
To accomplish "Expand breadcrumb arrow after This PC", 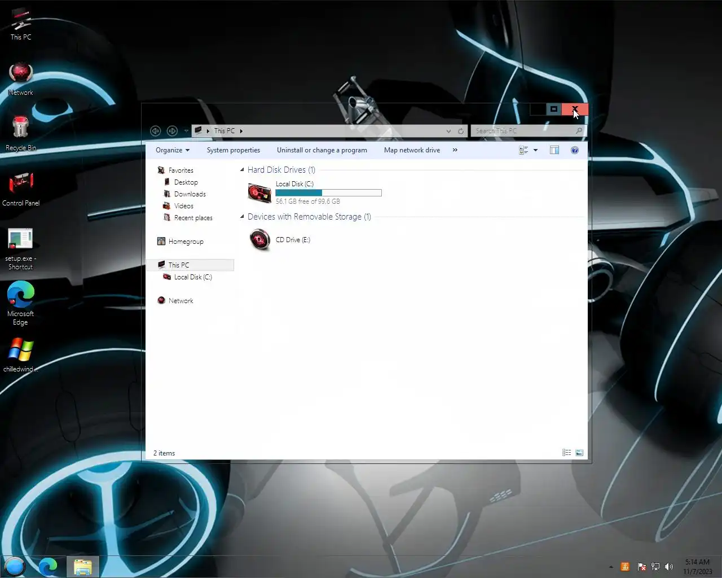I will click(x=241, y=131).
